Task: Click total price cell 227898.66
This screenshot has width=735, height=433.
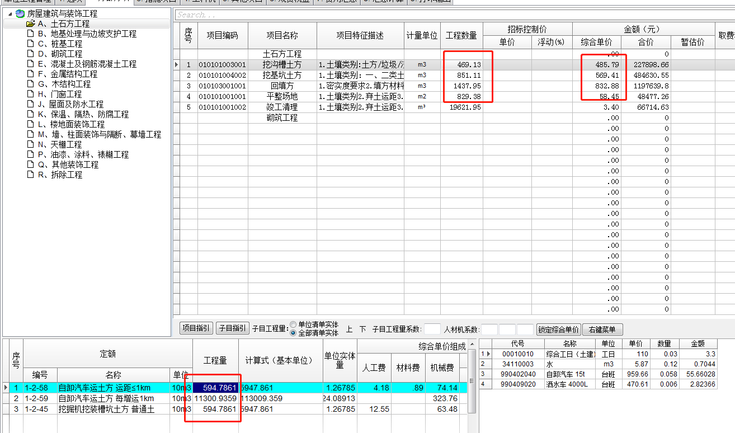Action: pyautogui.click(x=646, y=65)
